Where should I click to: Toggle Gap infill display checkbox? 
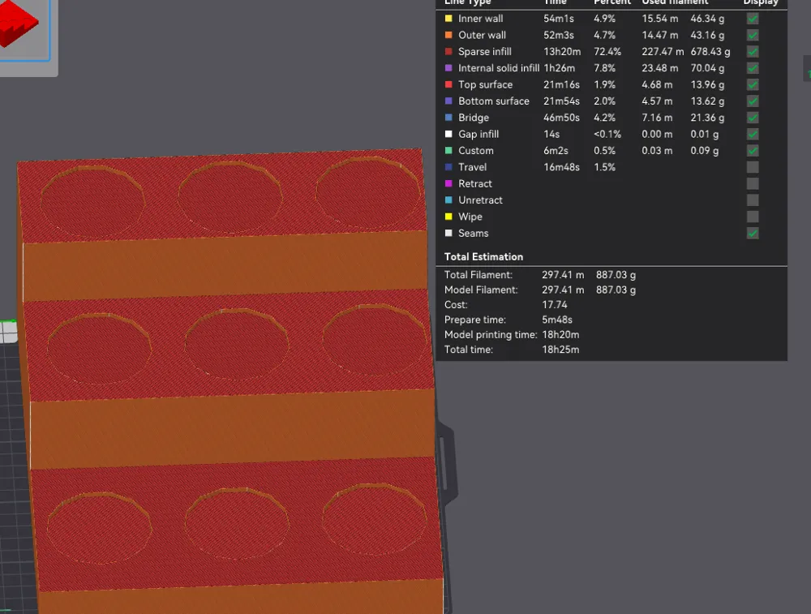[x=753, y=135]
